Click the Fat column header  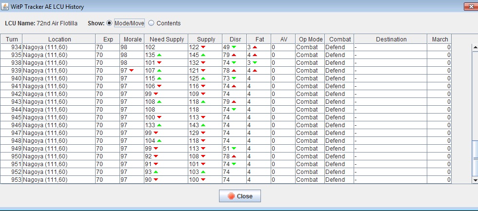pos(259,39)
